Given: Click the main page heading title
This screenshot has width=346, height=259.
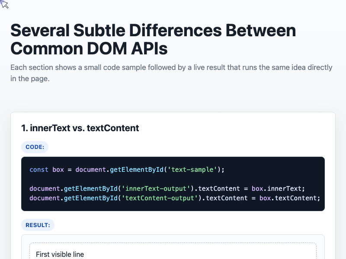Looking at the screenshot, I should coord(153,39).
